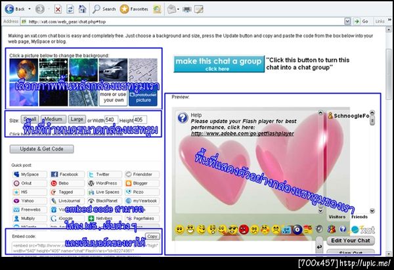The height and width of the screenshot is (270, 394).
Task: Click 'make this chat a group' button
Action: (x=219, y=64)
